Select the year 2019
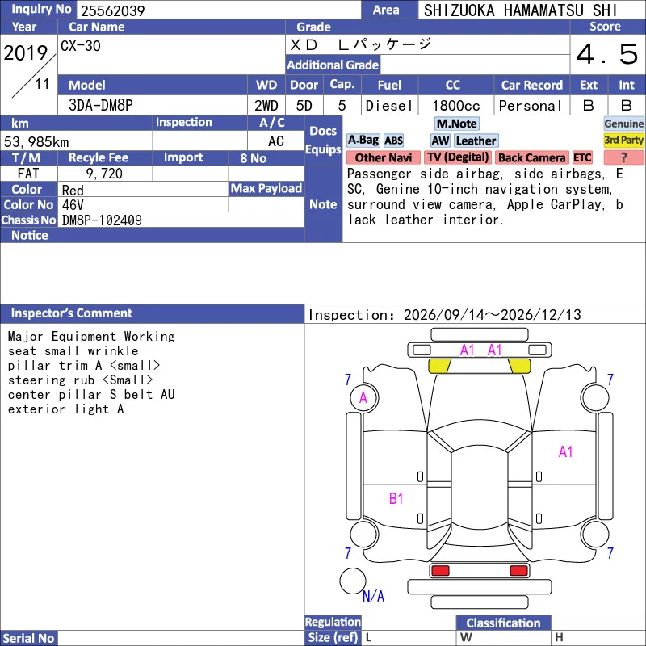The height and width of the screenshot is (646, 646). [x=26, y=53]
